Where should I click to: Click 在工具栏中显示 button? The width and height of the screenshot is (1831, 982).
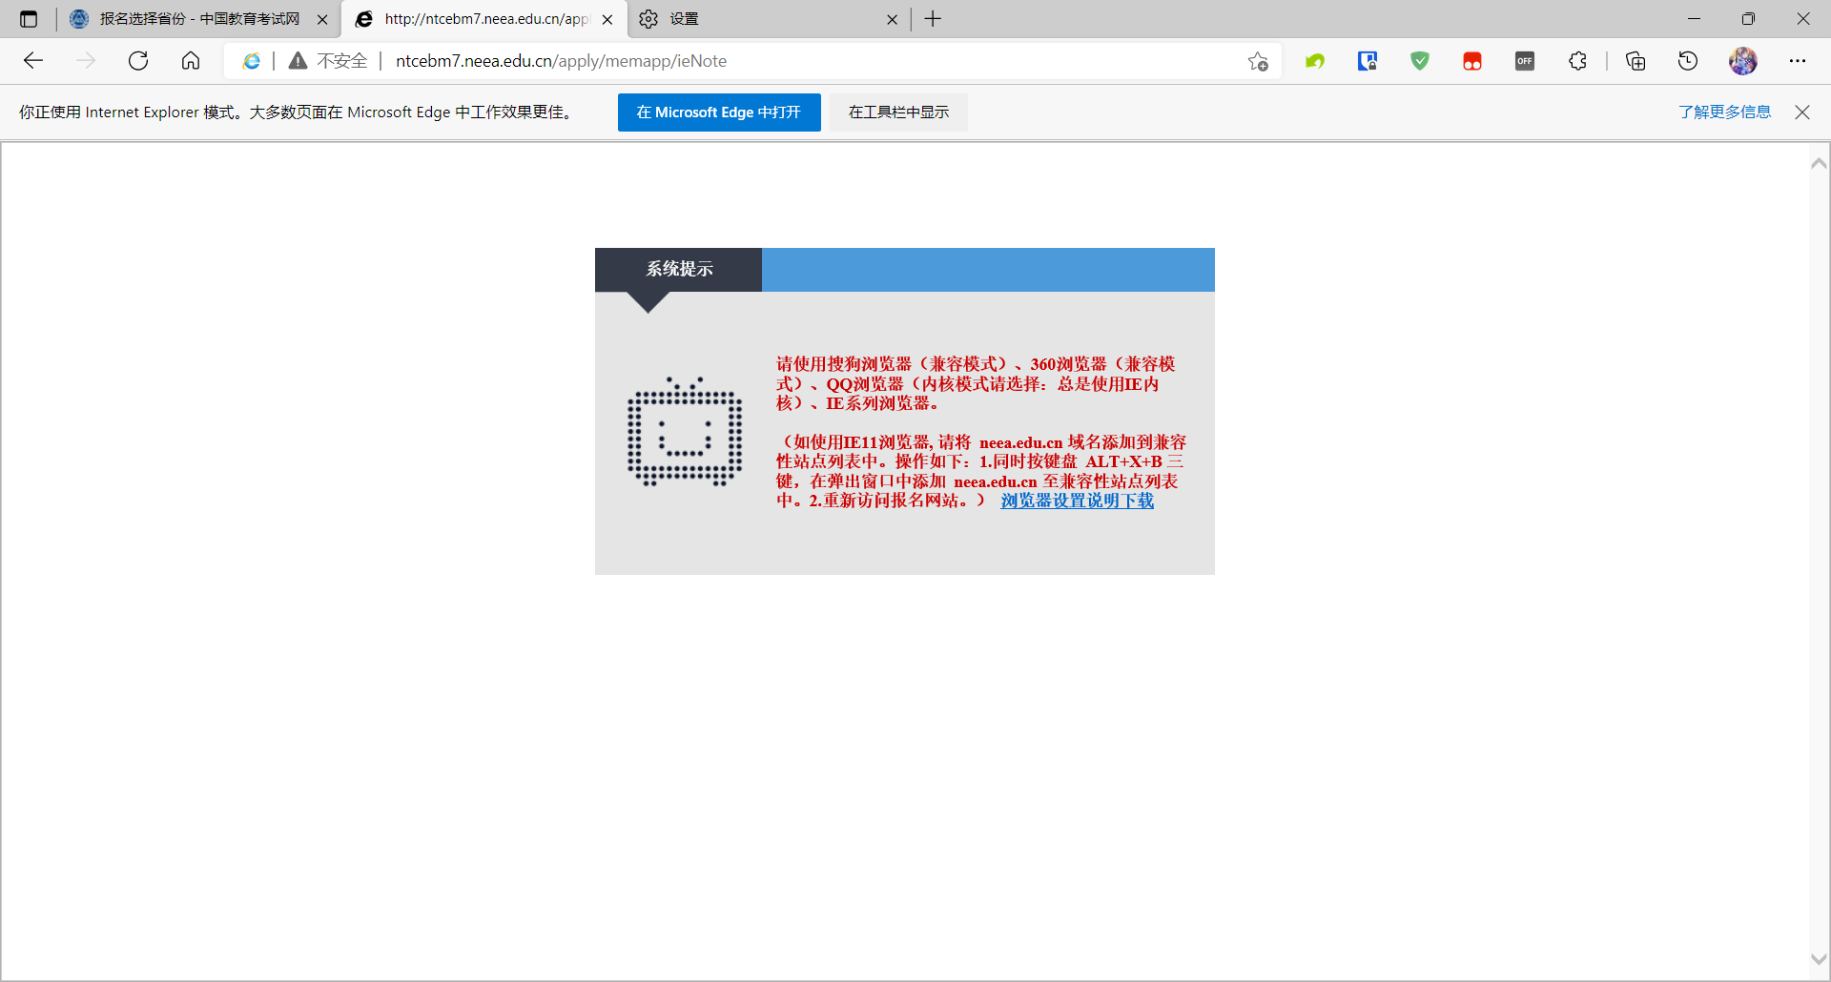click(x=898, y=113)
